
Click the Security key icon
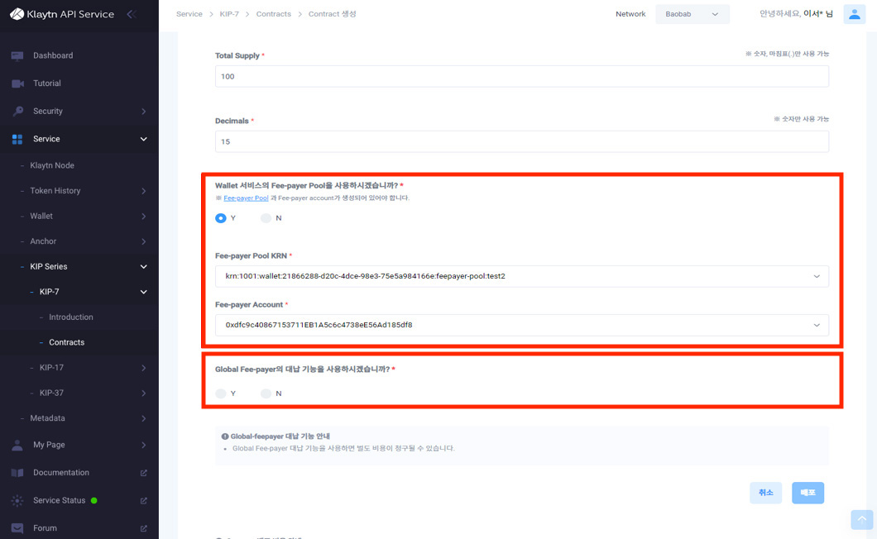point(17,112)
